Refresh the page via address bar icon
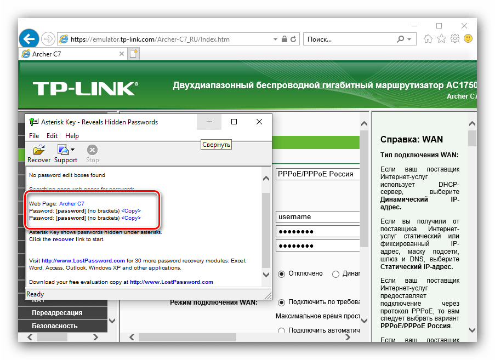Screen dimensions: 495x360 (294, 39)
